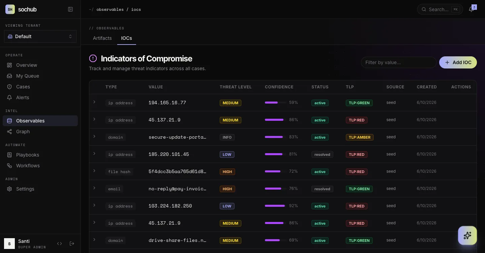This screenshot has width=485, height=253.
Task: Expand the 5f4dcc3b5aa765d61d8 file hash row
Action: pyautogui.click(x=94, y=171)
